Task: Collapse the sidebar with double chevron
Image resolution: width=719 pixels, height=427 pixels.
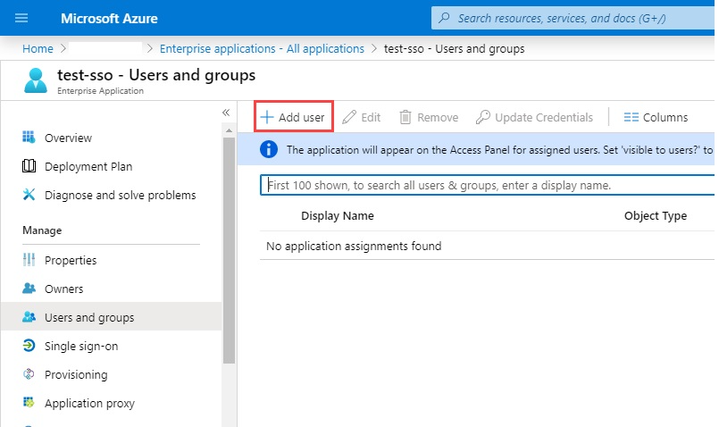Action: tap(226, 113)
